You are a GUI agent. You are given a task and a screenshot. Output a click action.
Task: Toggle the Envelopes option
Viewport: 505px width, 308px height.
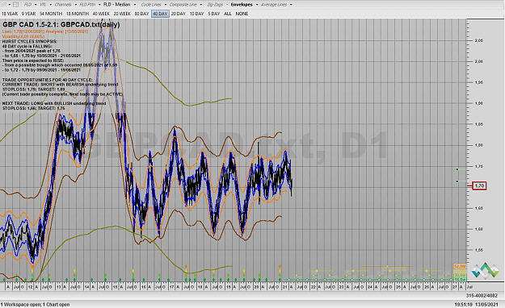(x=242, y=5)
